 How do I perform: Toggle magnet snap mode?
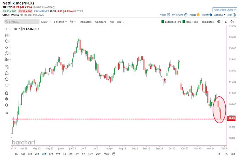pyautogui.click(x=7, y=67)
